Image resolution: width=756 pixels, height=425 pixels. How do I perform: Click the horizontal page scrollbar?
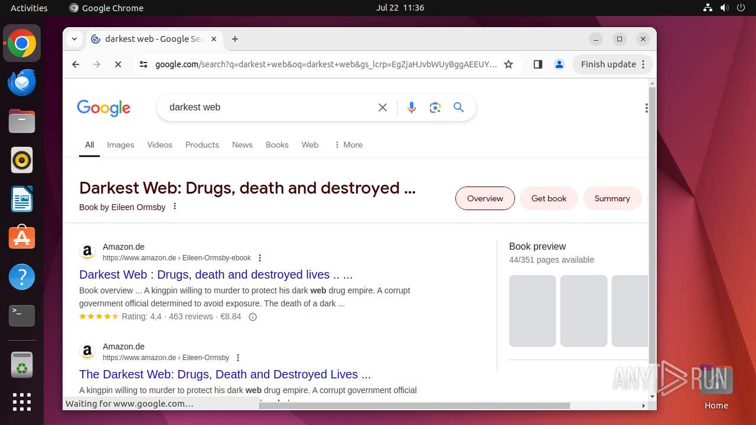(x=413, y=406)
